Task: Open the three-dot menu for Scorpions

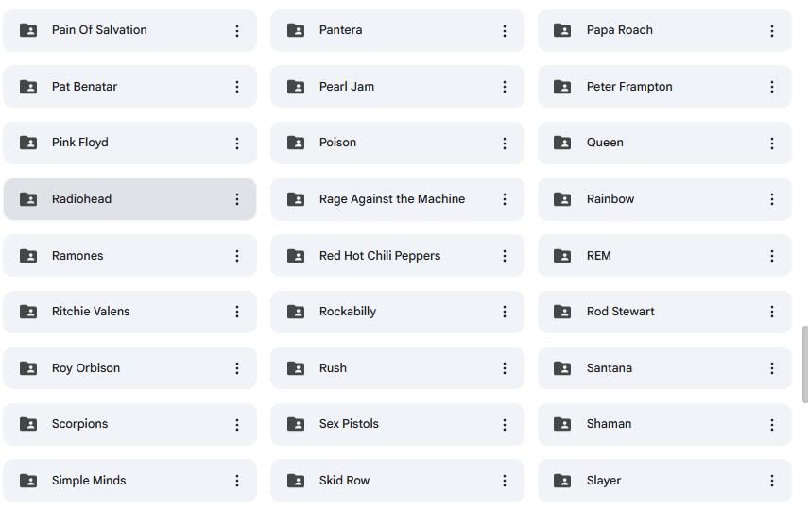Action: click(237, 425)
